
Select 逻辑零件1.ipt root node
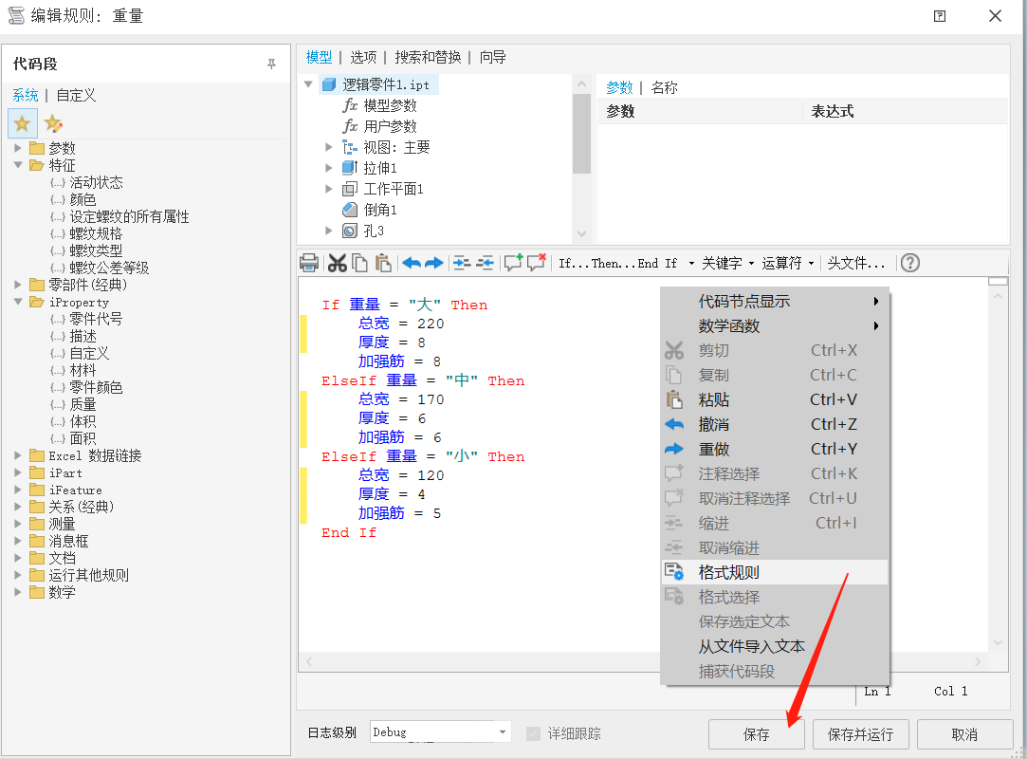point(386,84)
